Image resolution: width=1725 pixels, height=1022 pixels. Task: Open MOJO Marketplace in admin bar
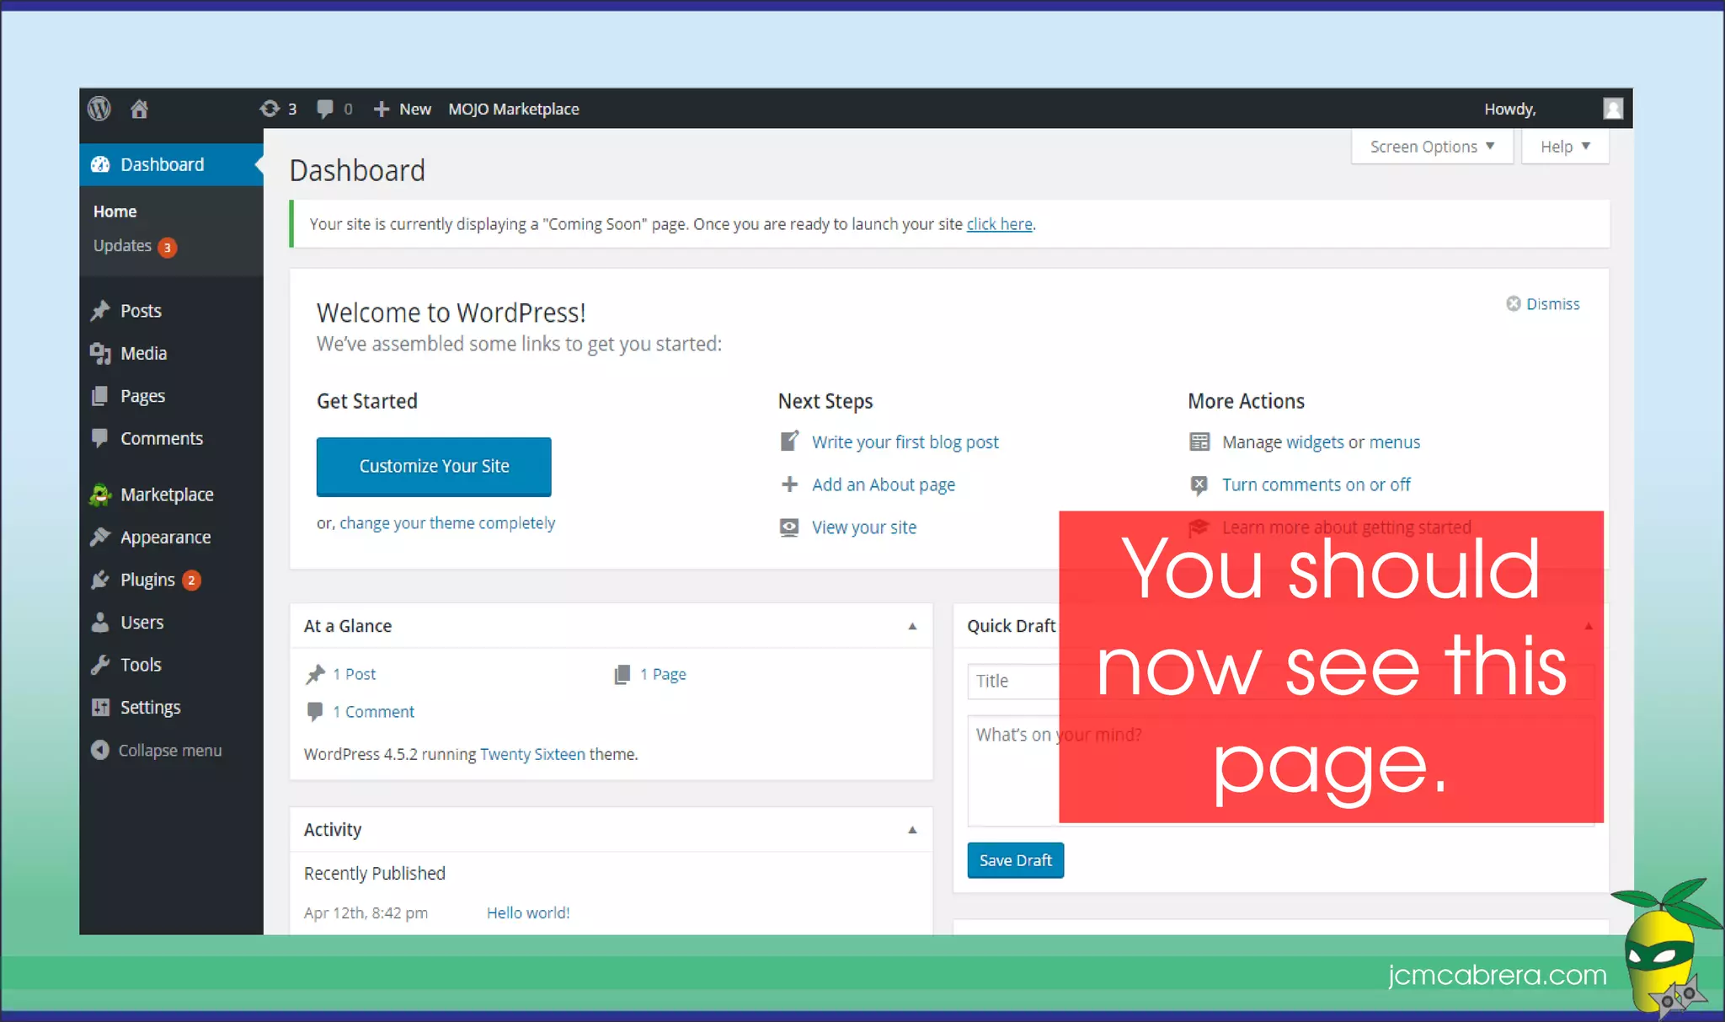[x=514, y=109]
